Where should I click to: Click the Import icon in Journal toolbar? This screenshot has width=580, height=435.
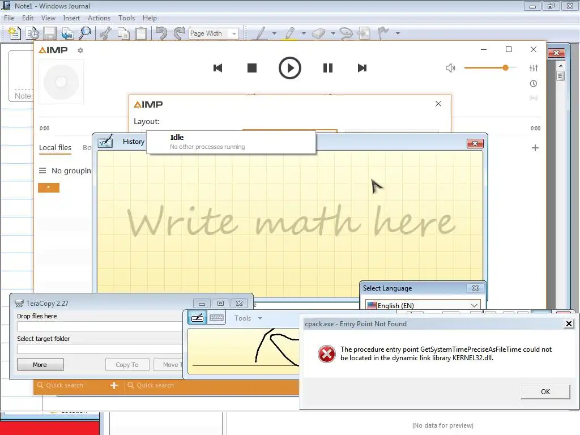tap(67, 33)
